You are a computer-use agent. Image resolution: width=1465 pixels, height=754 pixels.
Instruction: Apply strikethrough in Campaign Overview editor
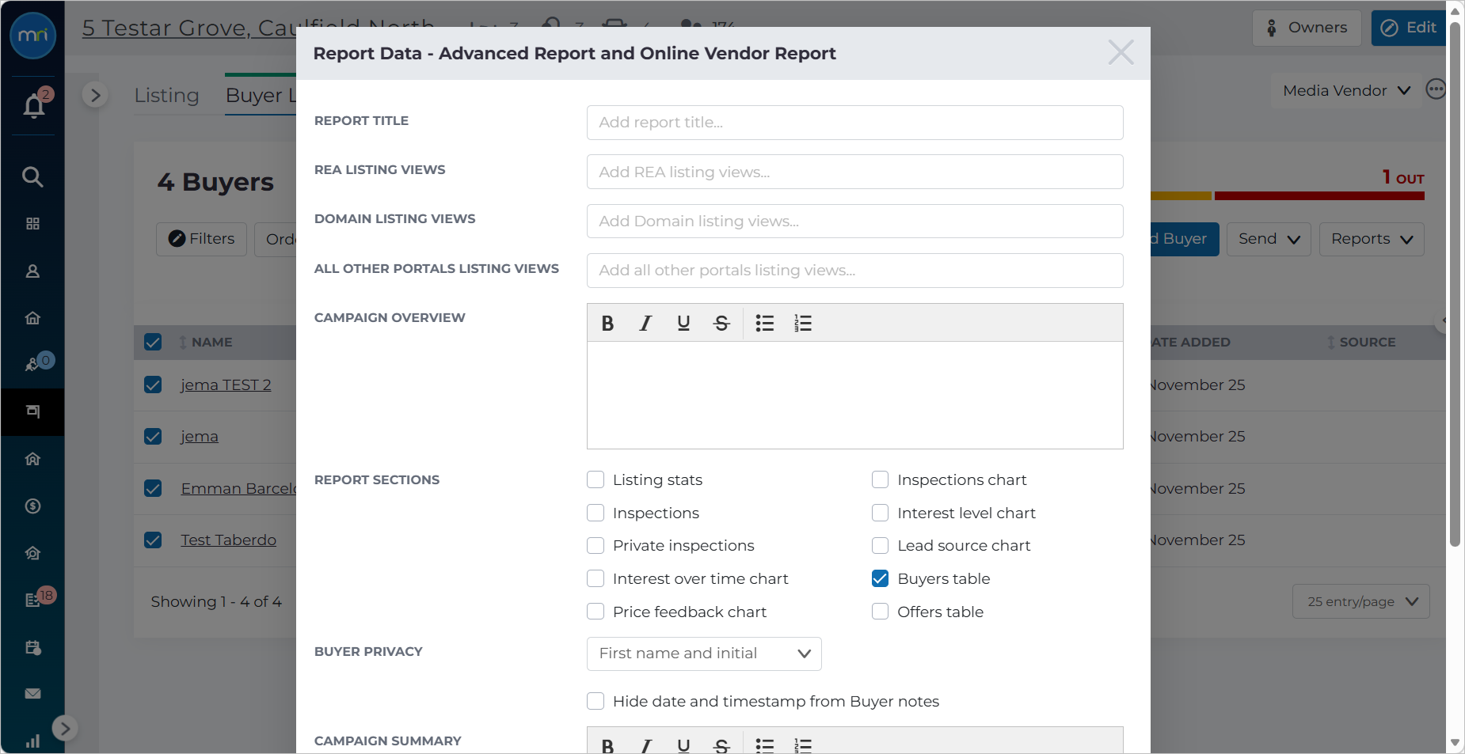pos(721,323)
